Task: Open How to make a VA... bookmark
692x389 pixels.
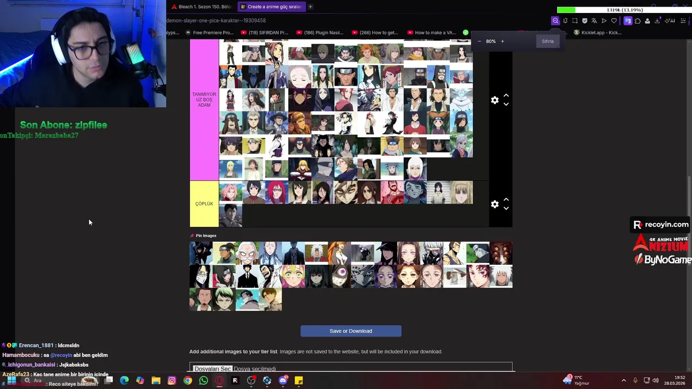Action: coord(432,32)
